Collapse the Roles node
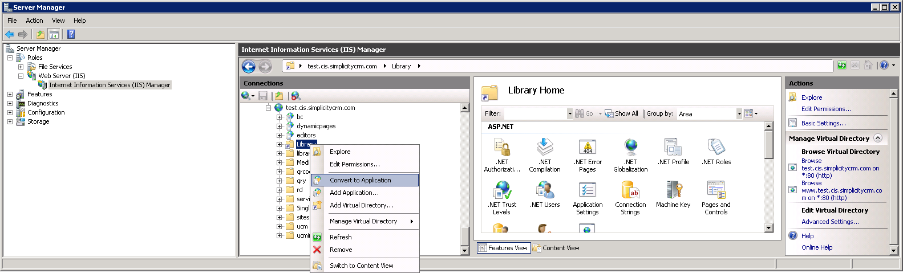Image resolution: width=903 pixels, height=273 pixels. pyautogui.click(x=10, y=58)
